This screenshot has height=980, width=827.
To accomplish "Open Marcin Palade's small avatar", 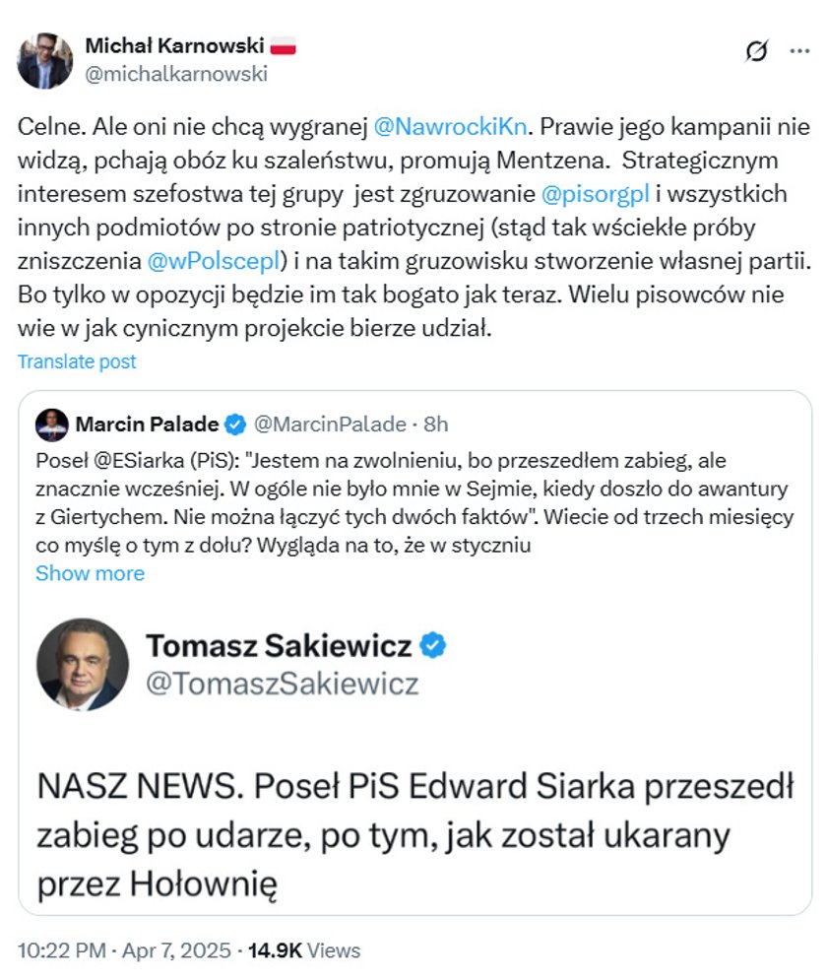I will click(x=52, y=425).
